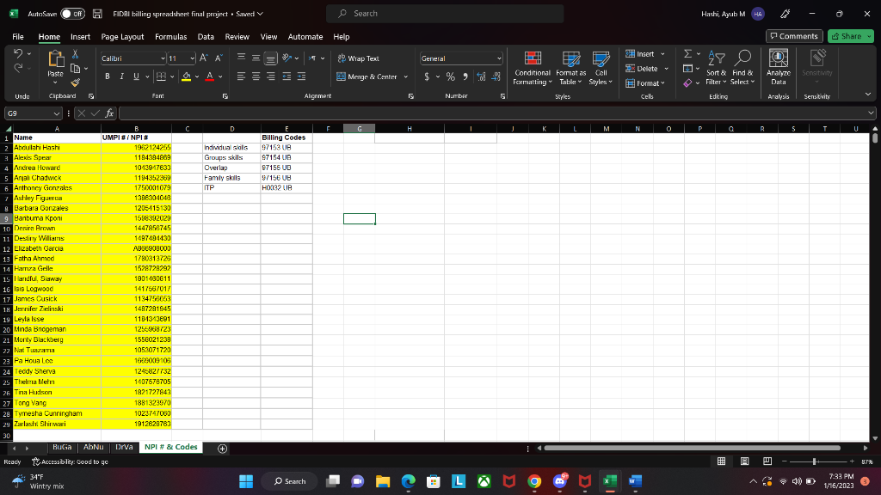This screenshot has width=881, height=495.
Task: Expand the Delete cells dropdown arrow
Action: coord(667,69)
